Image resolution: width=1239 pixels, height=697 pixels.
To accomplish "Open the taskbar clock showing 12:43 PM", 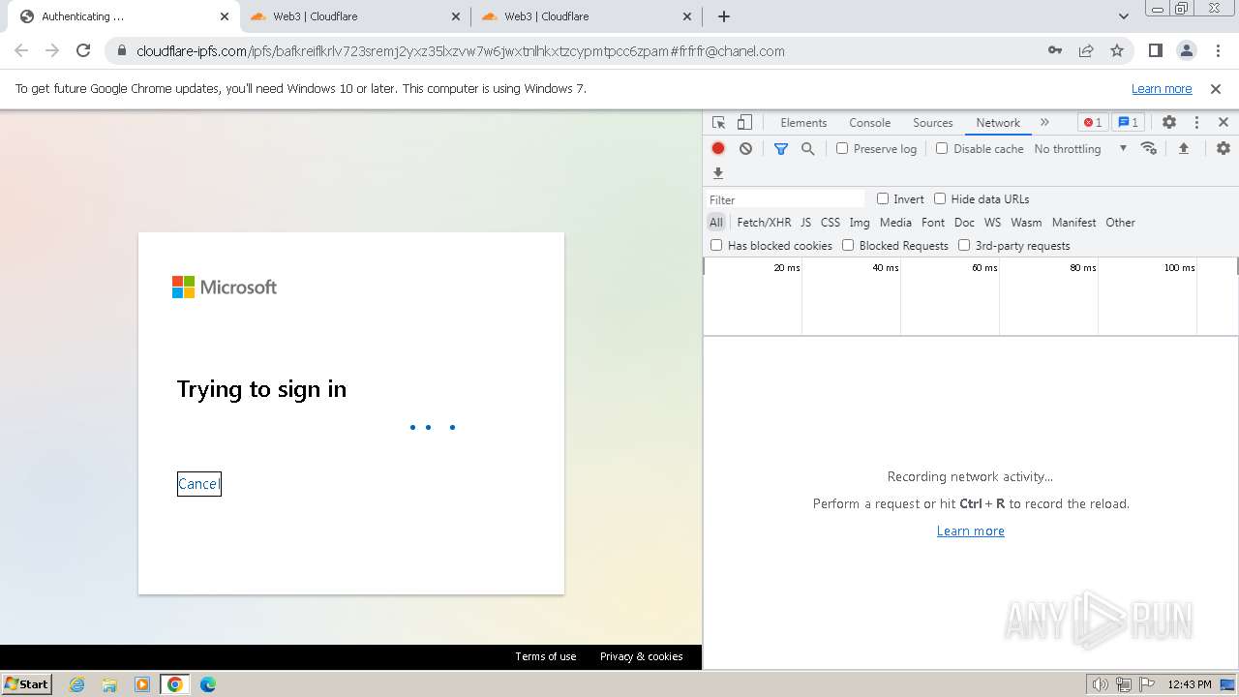I will point(1190,684).
